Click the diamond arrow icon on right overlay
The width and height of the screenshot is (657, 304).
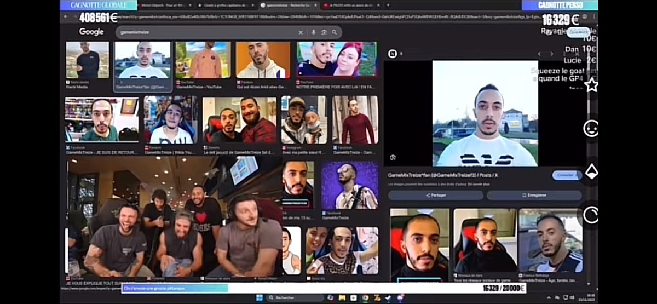[x=591, y=171]
